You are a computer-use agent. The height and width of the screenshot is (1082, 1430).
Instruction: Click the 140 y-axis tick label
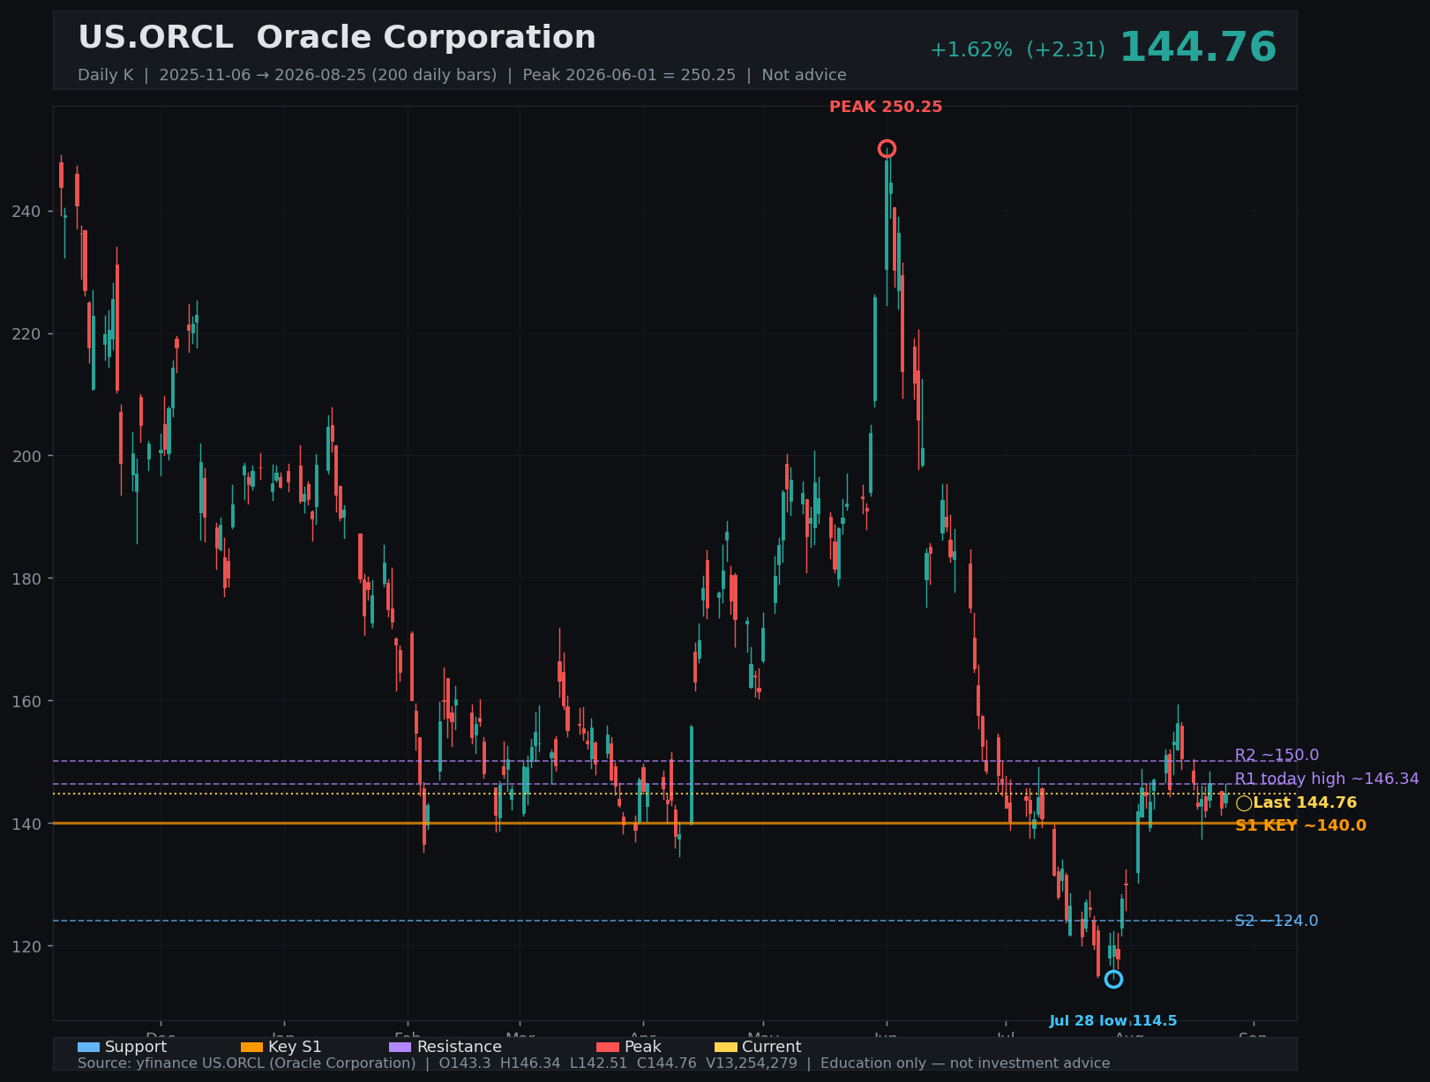point(26,824)
